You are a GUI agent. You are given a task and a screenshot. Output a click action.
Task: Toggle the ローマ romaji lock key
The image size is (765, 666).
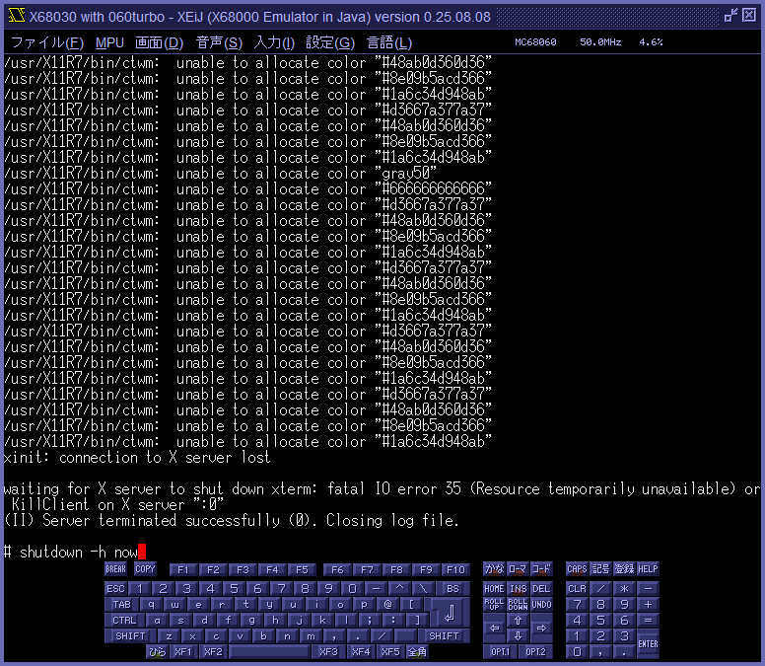point(518,569)
